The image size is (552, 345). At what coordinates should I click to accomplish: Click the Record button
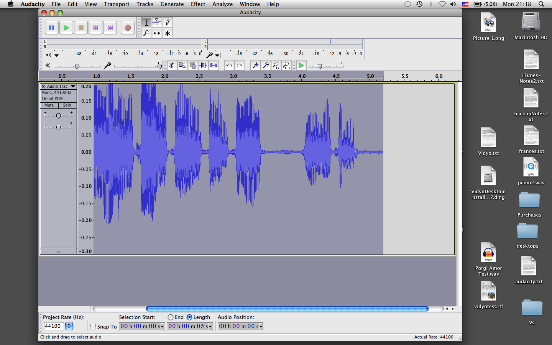pos(128,28)
